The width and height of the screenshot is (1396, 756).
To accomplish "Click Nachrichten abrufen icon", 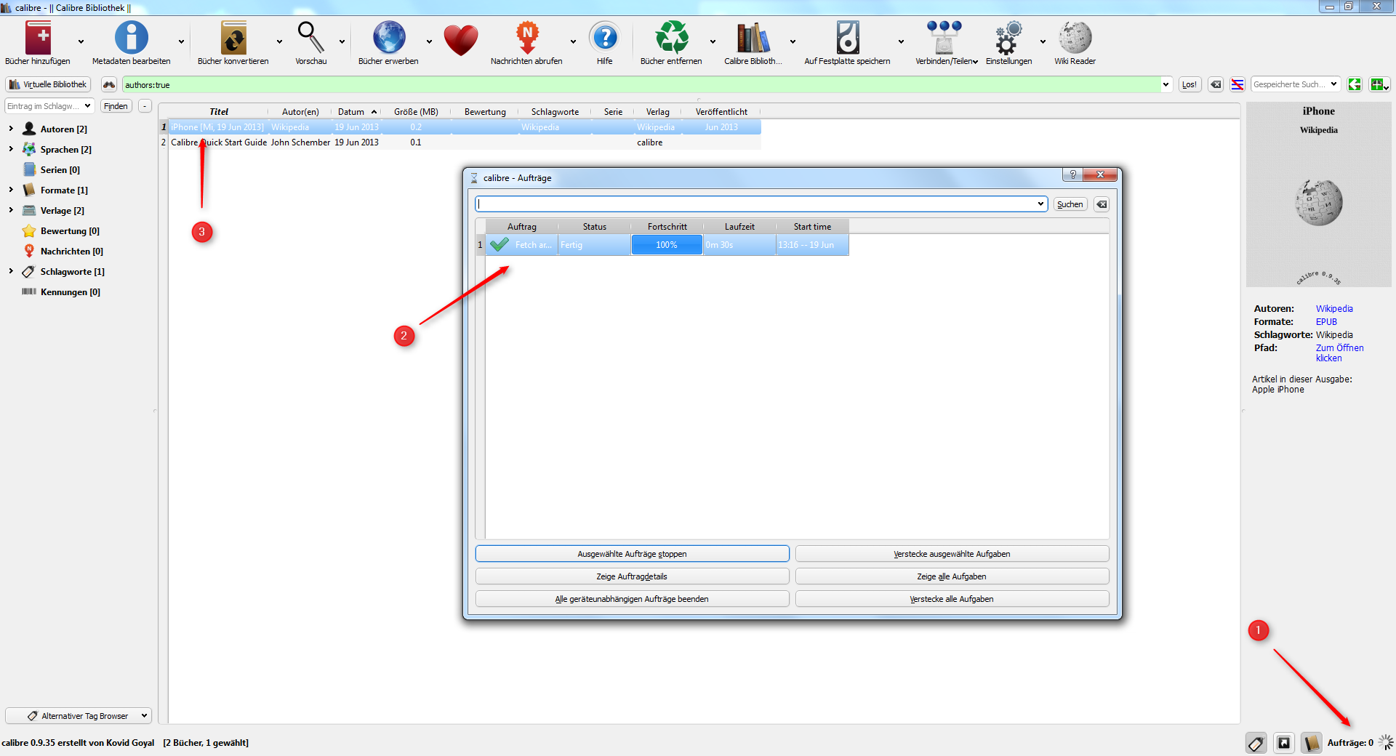I will pyautogui.click(x=526, y=39).
